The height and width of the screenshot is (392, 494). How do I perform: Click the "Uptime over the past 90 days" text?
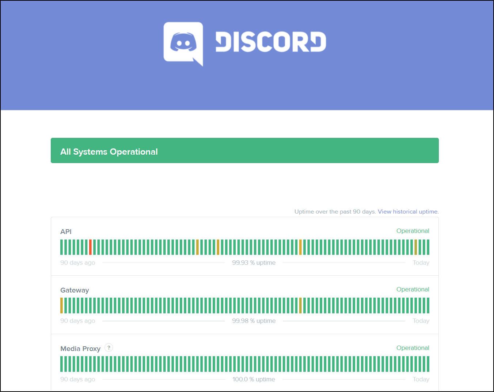tap(335, 211)
